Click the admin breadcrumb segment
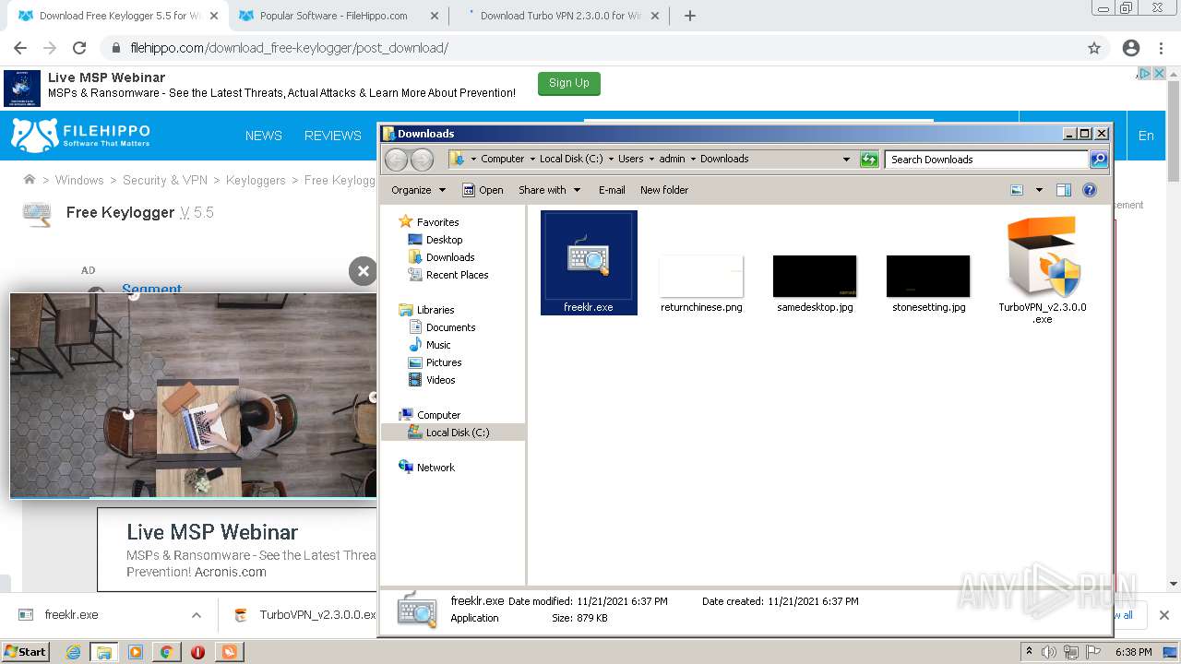 pos(672,159)
